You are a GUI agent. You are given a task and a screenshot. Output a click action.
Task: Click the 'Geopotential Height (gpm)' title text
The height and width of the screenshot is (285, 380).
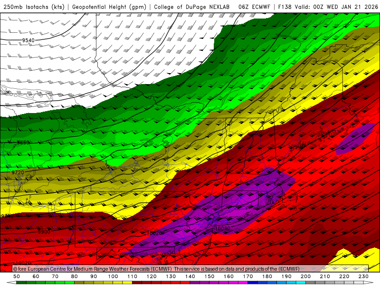[109, 7]
